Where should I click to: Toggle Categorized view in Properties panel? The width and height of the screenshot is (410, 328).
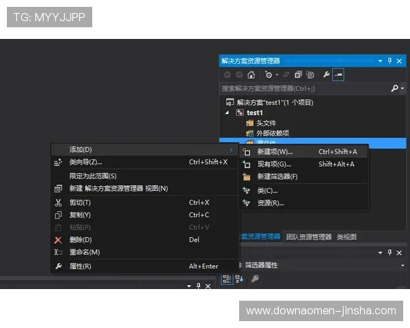coord(227,279)
